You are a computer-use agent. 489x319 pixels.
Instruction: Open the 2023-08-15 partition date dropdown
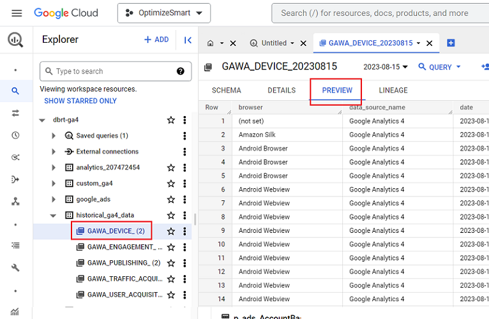click(x=386, y=67)
